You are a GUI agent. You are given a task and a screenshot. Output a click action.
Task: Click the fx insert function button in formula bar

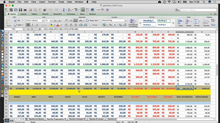click(40, 29)
